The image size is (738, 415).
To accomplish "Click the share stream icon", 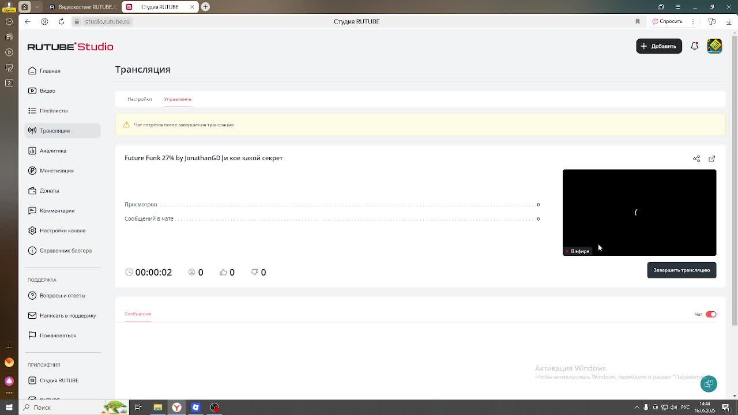I will pos(696,159).
